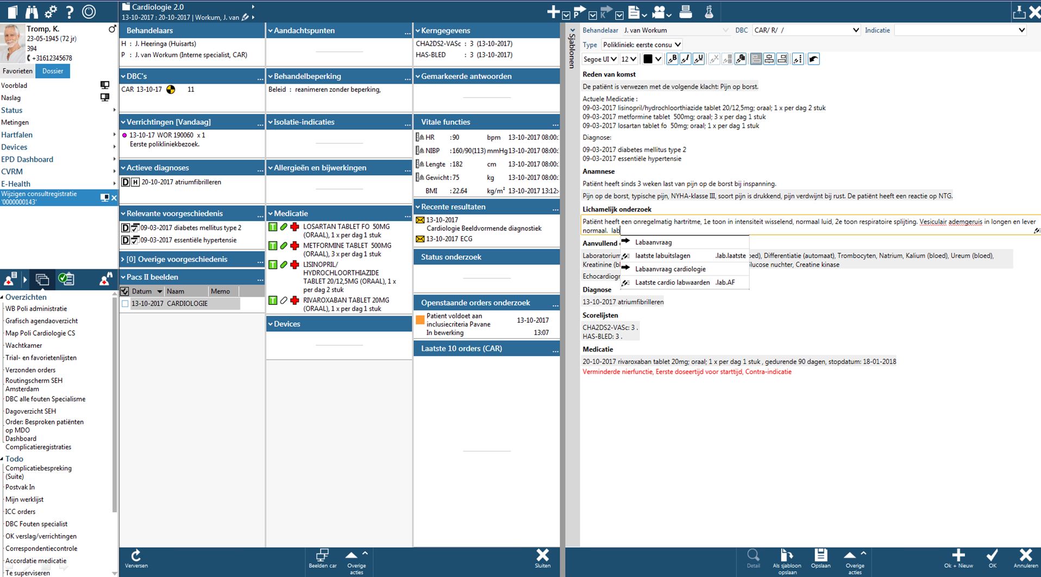Apply underline formatting in consult editor
The image size is (1041, 577).
(699, 59)
